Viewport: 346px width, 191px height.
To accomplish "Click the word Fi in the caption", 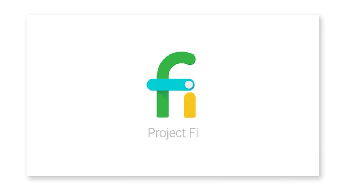I will 194,132.
